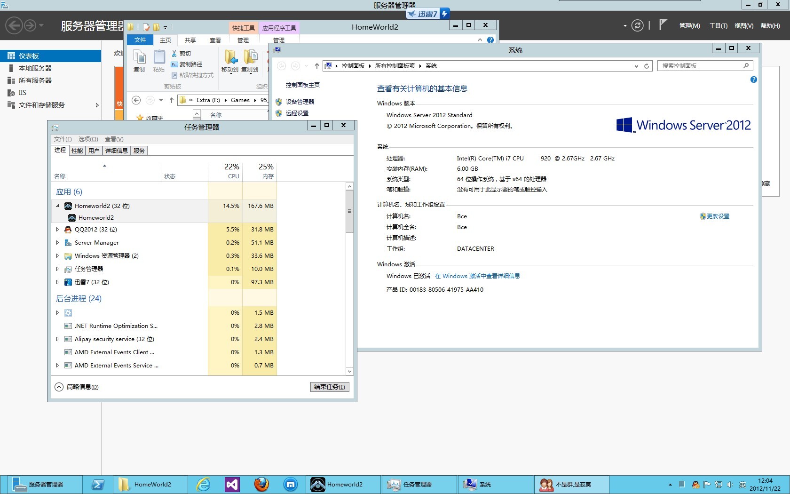Click Task Manager vertical scrollbar thumb
The image size is (790, 494).
point(349,212)
